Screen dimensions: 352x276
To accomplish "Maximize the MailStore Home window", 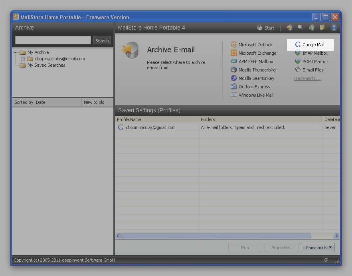I will coord(326,17).
